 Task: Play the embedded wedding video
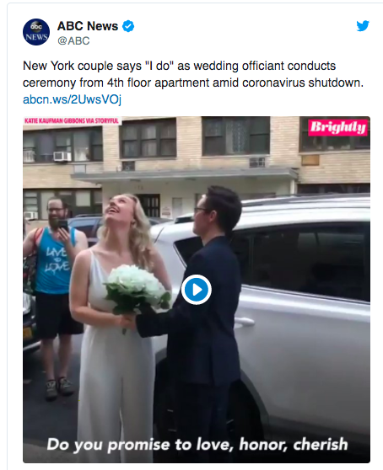pos(197,290)
